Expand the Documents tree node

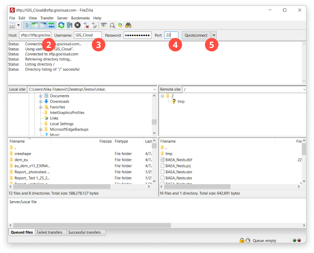pos(40,96)
